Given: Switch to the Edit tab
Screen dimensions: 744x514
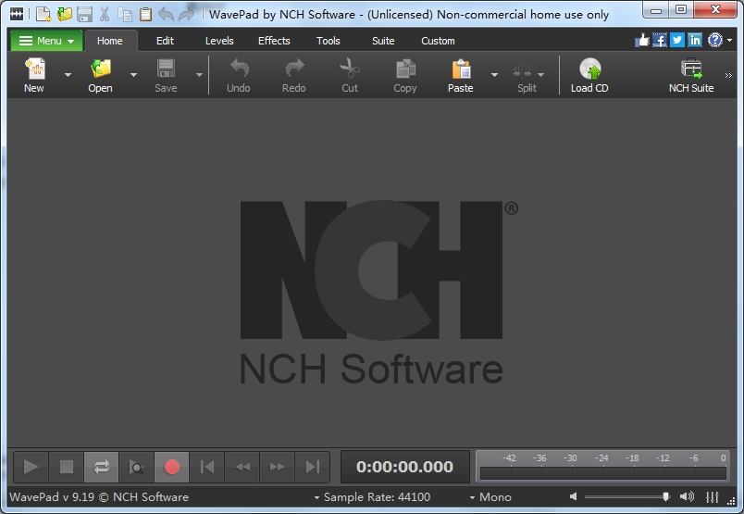Looking at the screenshot, I should (x=165, y=41).
